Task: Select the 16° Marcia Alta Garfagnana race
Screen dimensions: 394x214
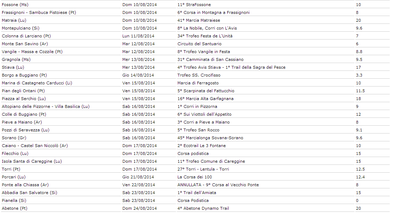Action: [205, 99]
